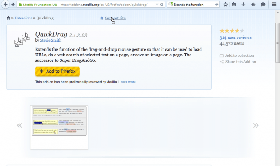Click the share icon beside Share this Add-on

(x=222, y=62)
